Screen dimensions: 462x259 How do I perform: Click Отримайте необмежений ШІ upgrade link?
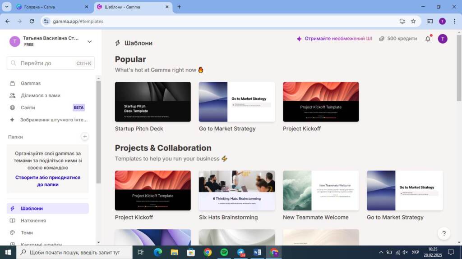(334, 39)
